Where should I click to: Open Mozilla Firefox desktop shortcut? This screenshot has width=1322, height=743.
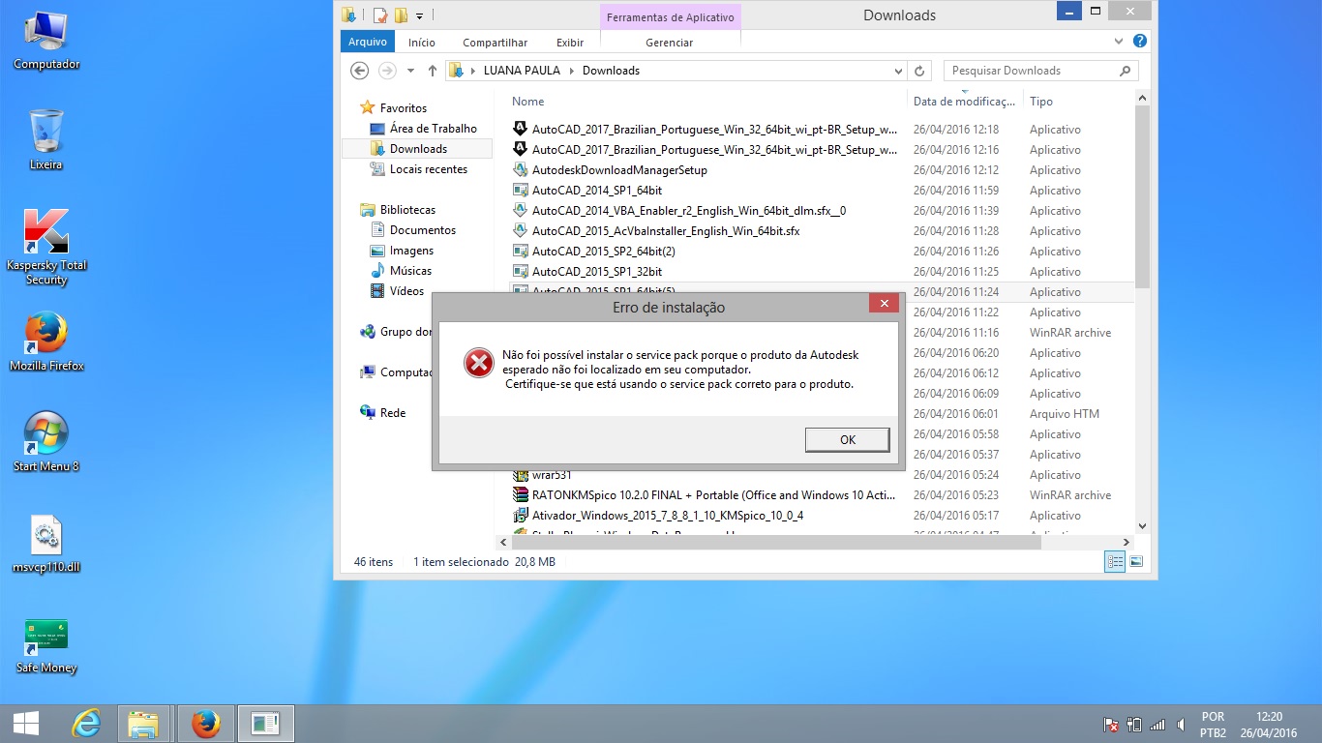(x=46, y=342)
